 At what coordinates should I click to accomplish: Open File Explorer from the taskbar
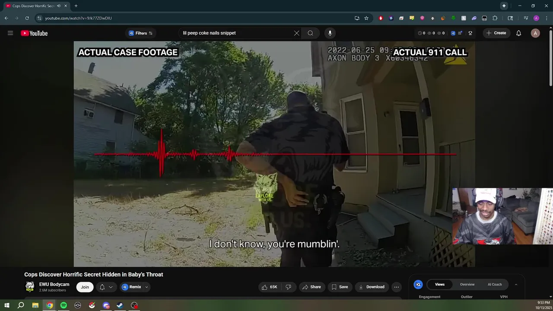click(x=35, y=305)
